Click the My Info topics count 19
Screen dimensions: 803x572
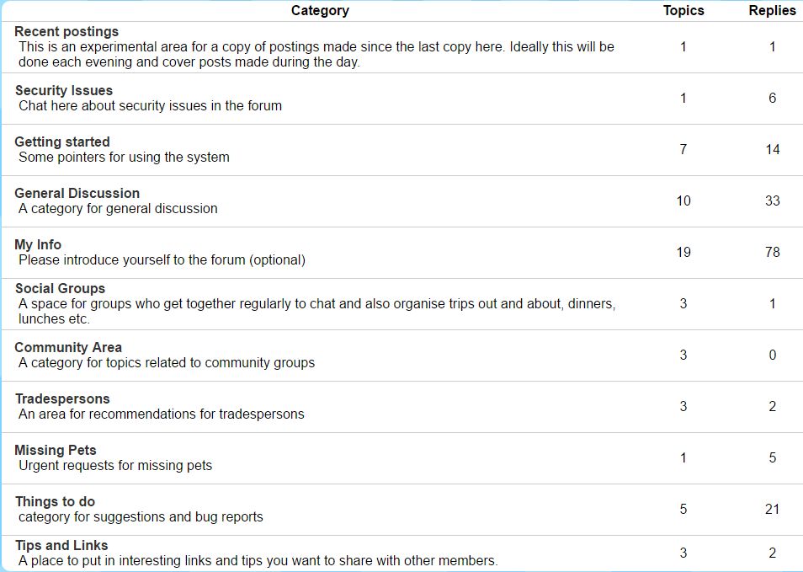click(x=683, y=252)
